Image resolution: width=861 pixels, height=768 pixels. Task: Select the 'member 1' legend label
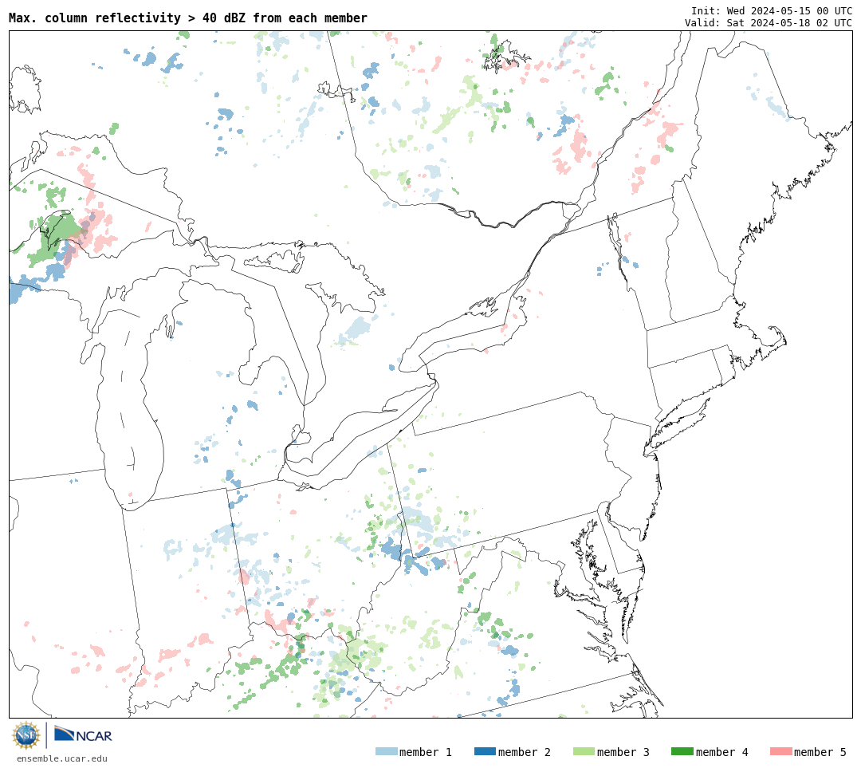[x=426, y=752]
